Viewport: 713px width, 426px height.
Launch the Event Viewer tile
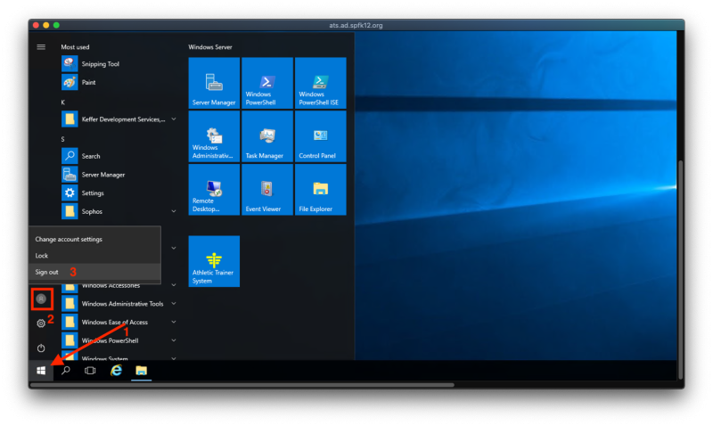pos(266,189)
